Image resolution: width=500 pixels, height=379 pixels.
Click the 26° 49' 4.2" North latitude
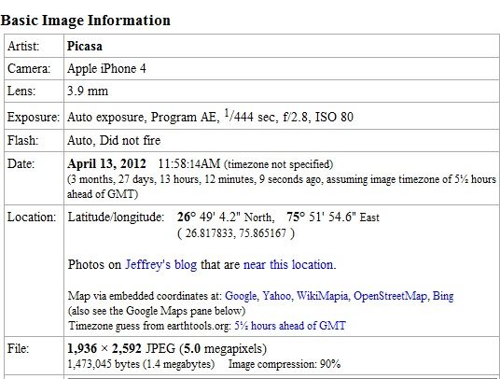(x=226, y=218)
